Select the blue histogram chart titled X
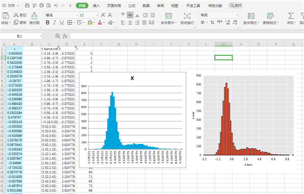This screenshot has width=304, height=194. 133,120
